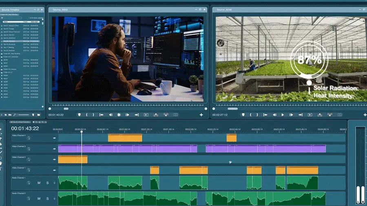
Task: Toggle visibility of Video Channel 4
Action: pos(54,138)
